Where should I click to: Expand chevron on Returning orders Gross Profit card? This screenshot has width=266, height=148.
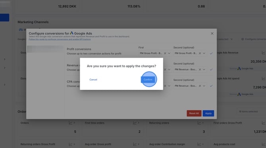(x=74, y=144)
